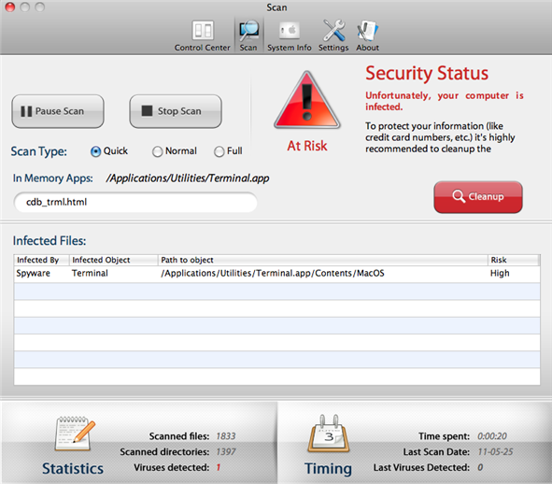
Task: Open the Control Center toolbar icon
Action: (203, 31)
